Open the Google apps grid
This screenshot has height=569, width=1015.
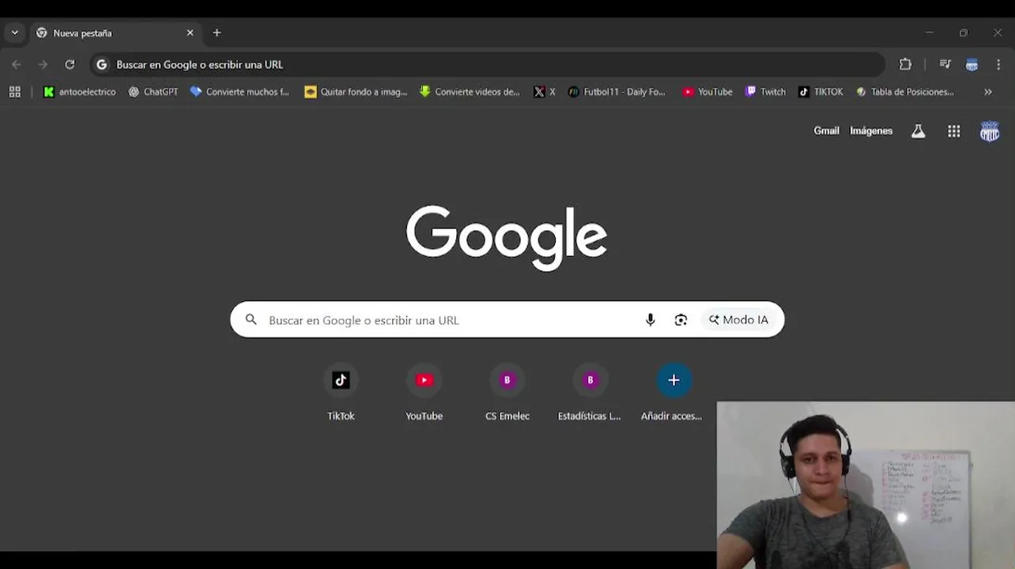pyautogui.click(x=954, y=132)
